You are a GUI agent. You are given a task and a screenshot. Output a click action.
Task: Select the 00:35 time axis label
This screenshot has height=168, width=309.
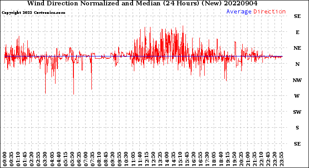[x=12, y=159]
